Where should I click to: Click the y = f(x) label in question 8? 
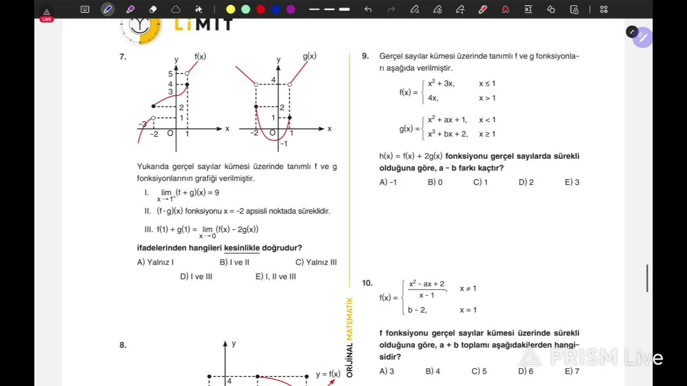(x=328, y=374)
